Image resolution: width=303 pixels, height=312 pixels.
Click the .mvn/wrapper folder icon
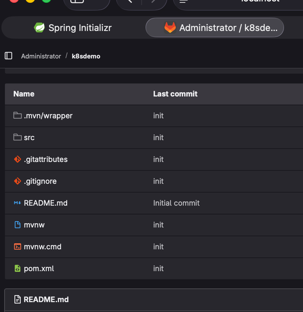pyautogui.click(x=18, y=116)
